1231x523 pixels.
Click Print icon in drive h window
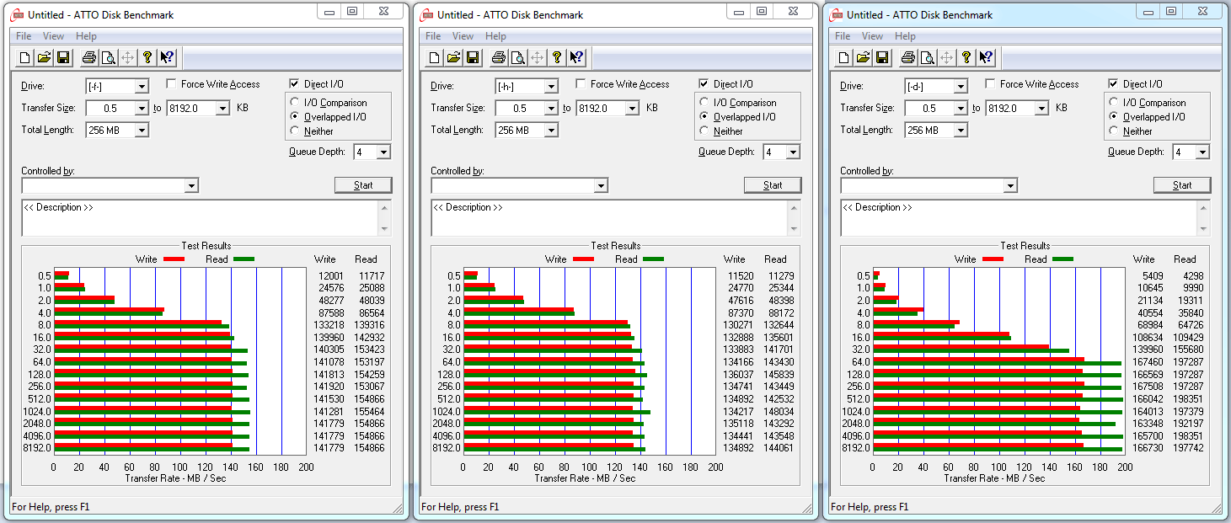pos(499,57)
